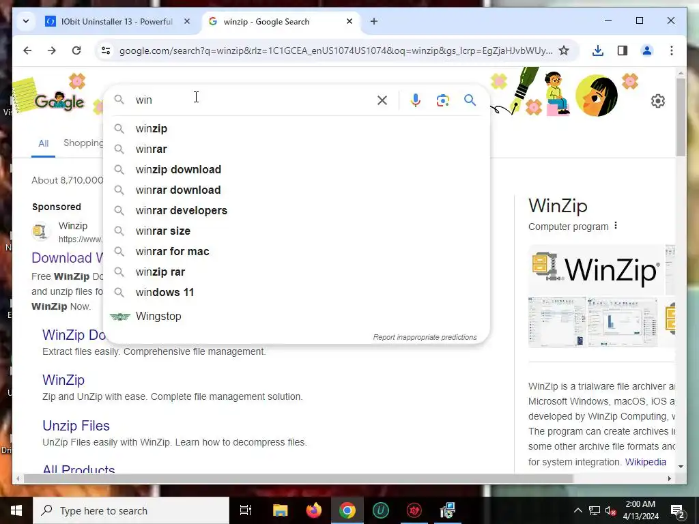Click the taskbar Type here to search box
Viewport: 699px width, 524px height.
(131, 510)
